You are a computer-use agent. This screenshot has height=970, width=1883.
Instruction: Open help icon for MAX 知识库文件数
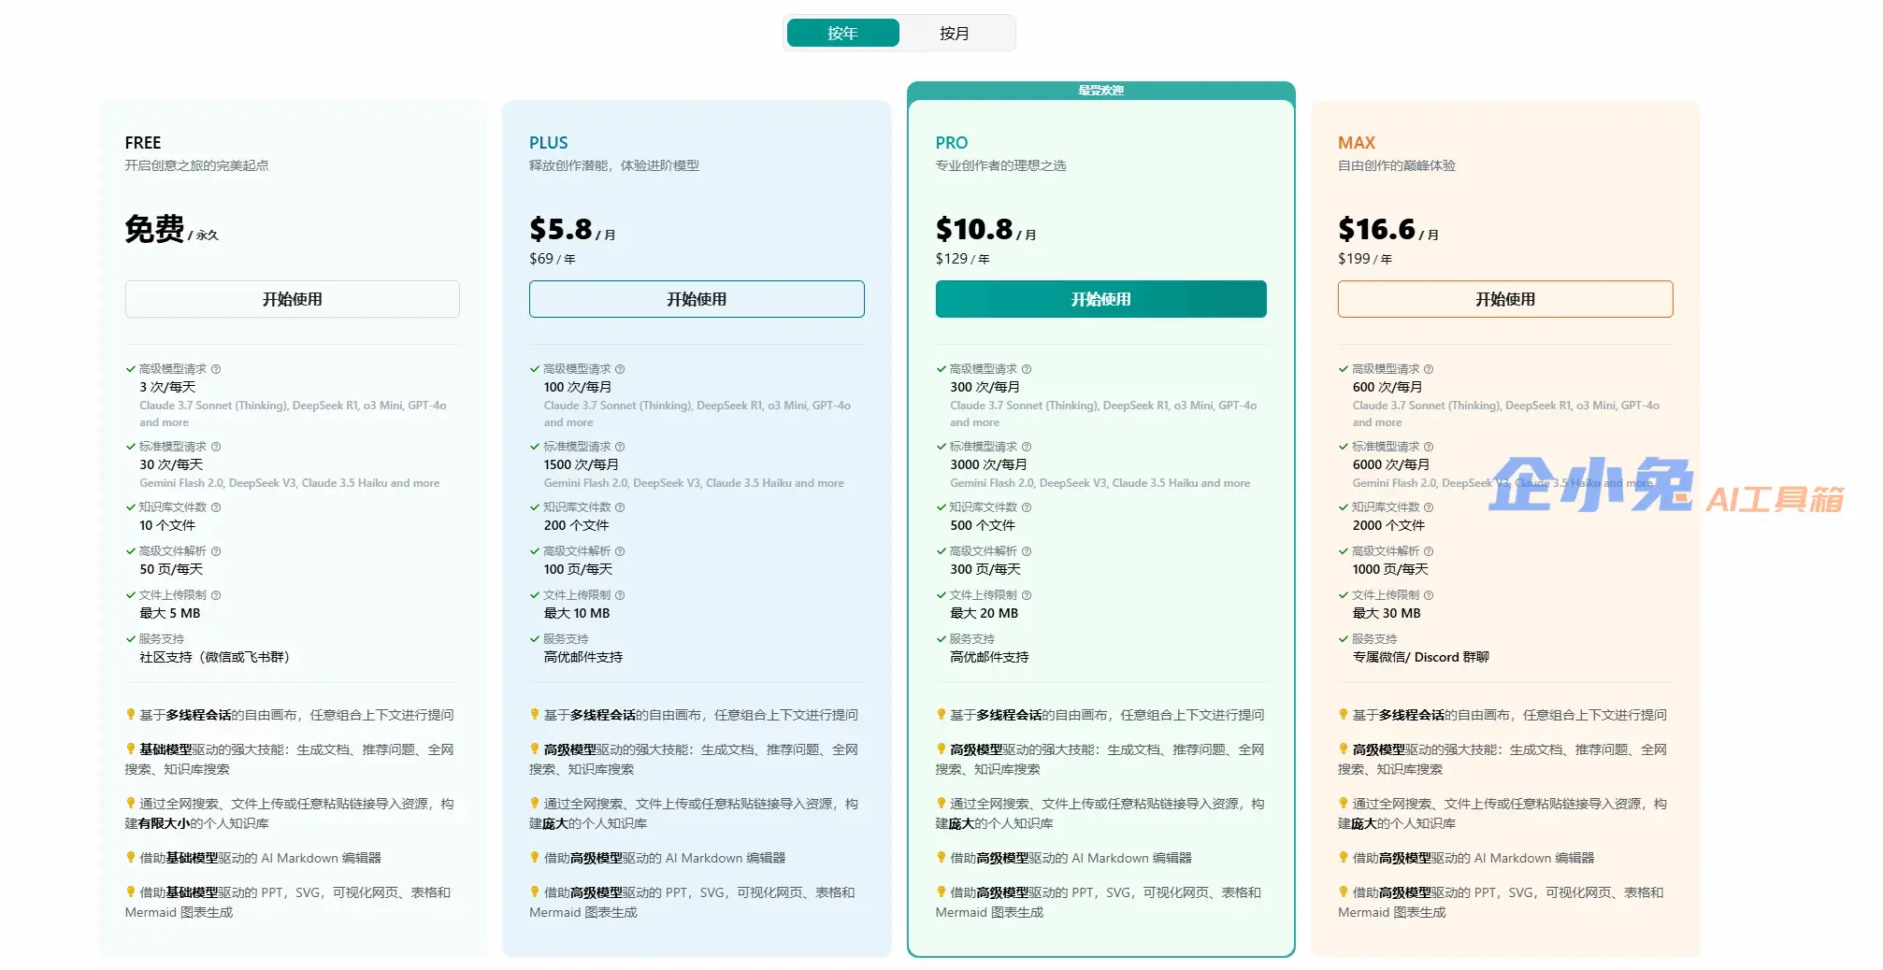tap(1429, 507)
